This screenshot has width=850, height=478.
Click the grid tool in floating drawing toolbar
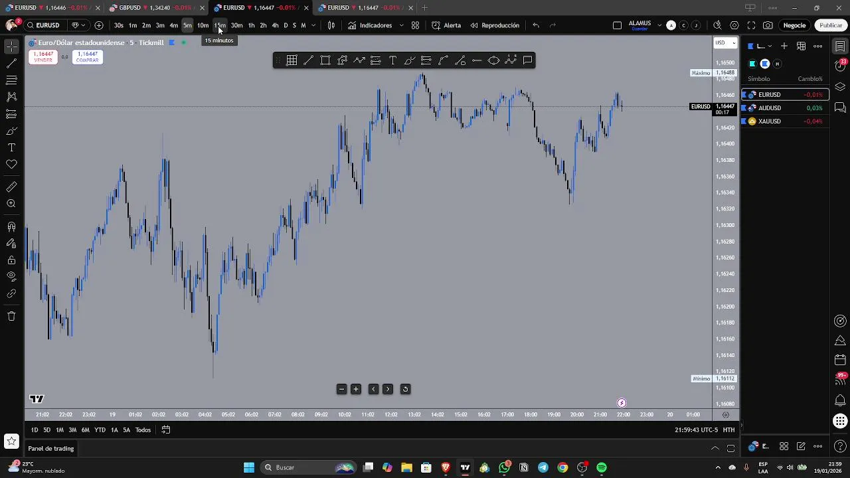(292, 60)
